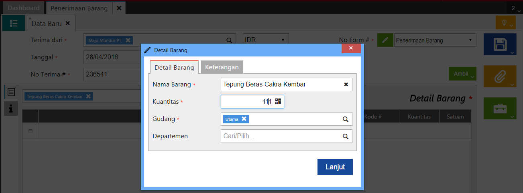523x193 pixels.
Task: Open the Ambil dropdown button
Action: pos(462,74)
